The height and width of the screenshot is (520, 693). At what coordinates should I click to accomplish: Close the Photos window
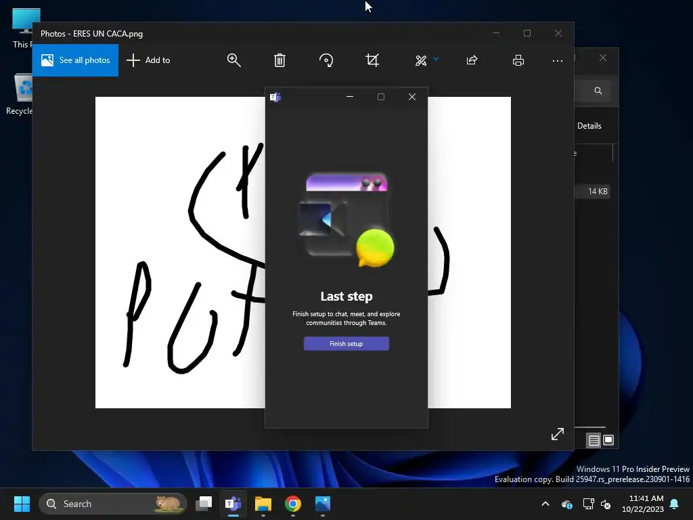coord(558,33)
